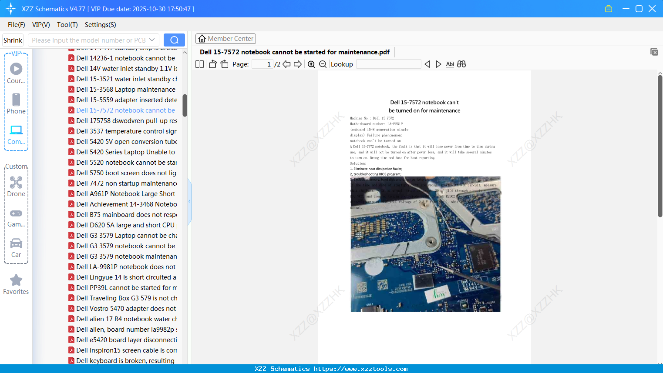This screenshot has height=373, width=663.
Task: Open the File(F) menu
Action: (x=17, y=25)
